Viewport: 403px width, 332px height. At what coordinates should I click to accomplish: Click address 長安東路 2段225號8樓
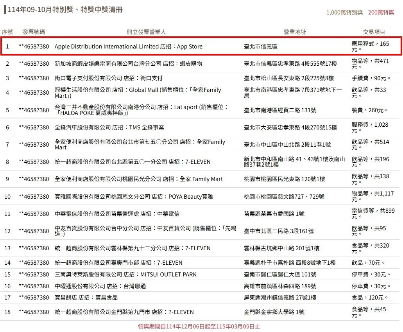289,78
